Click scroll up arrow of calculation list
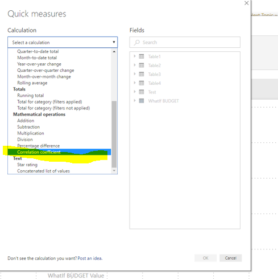The image size is (278, 279). [x=114, y=52]
